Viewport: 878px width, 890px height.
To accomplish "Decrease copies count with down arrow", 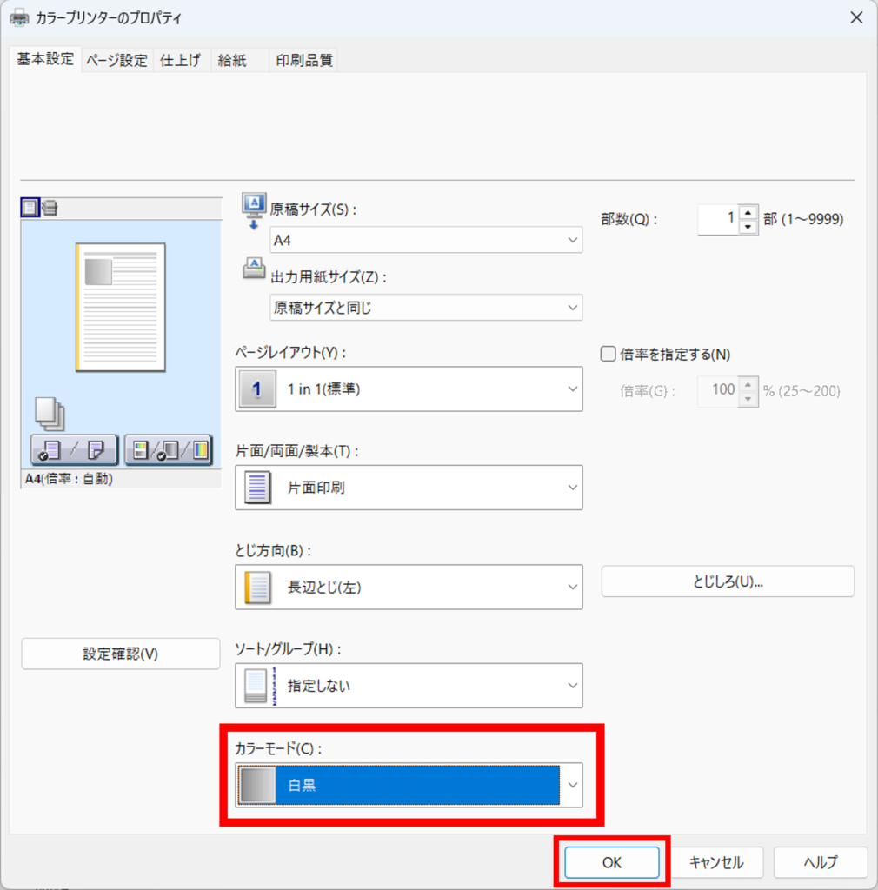I will tap(748, 227).
